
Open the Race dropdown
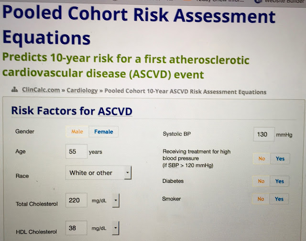click(98, 173)
